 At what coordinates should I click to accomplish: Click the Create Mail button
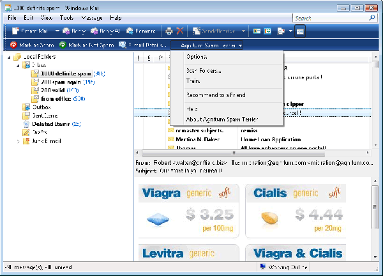pyautogui.click(x=30, y=31)
